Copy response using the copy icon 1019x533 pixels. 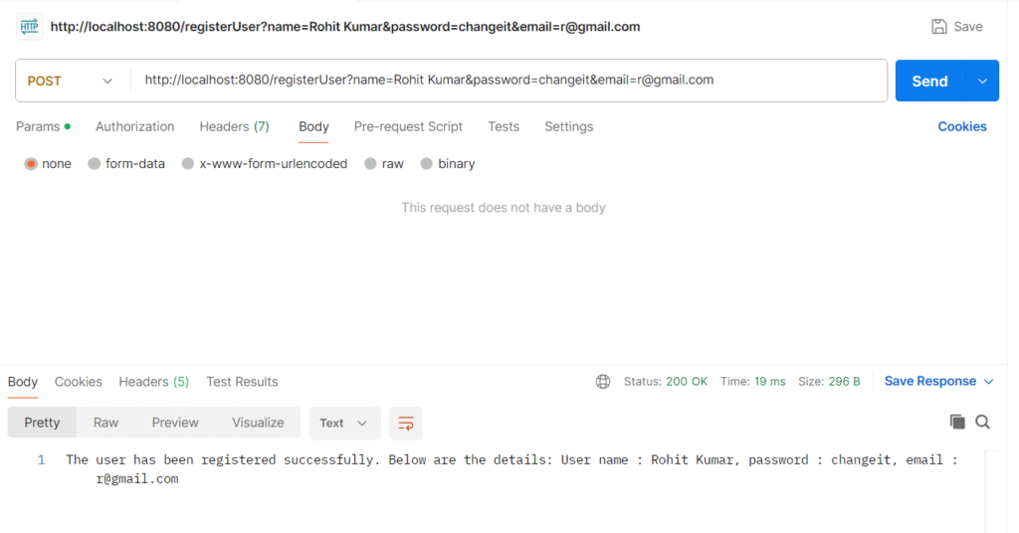tap(957, 422)
